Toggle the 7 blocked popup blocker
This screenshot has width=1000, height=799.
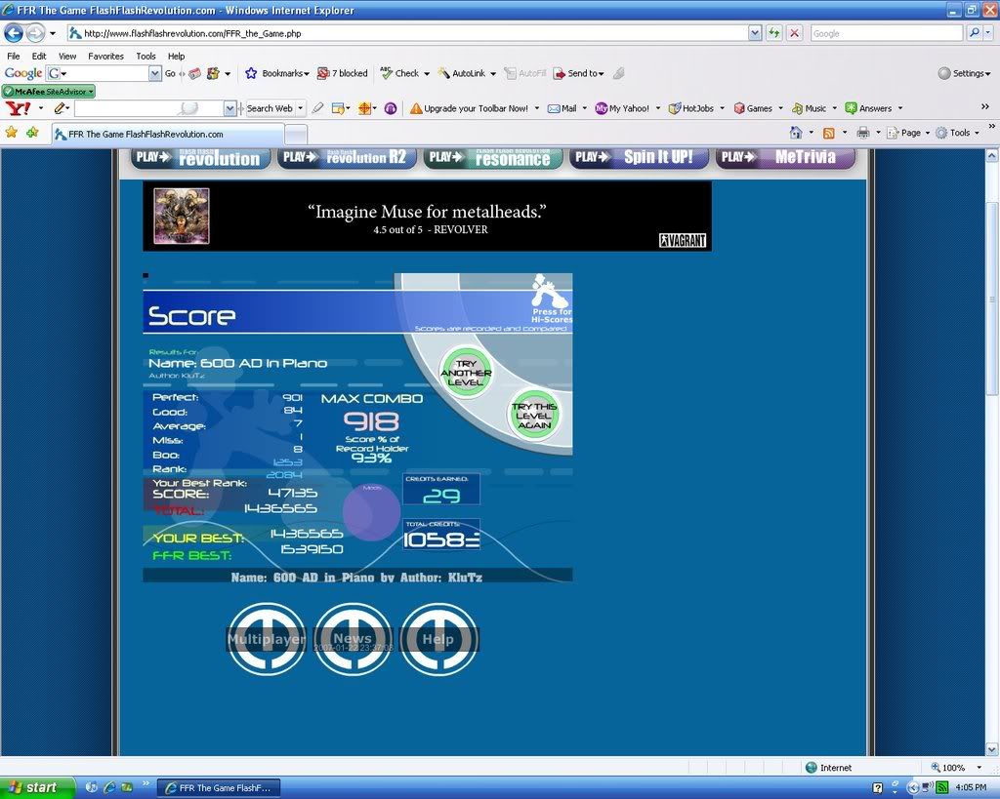pyautogui.click(x=342, y=73)
